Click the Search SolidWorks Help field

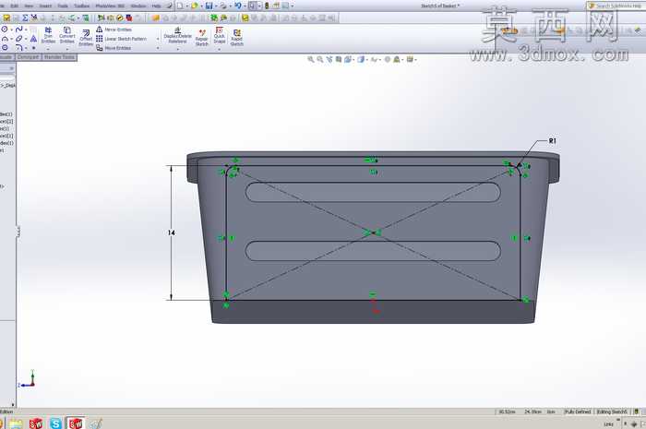616,6
